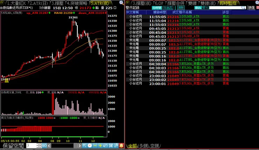
Task: Click the red alert bell icon
Action: click(x=121, y=145)
